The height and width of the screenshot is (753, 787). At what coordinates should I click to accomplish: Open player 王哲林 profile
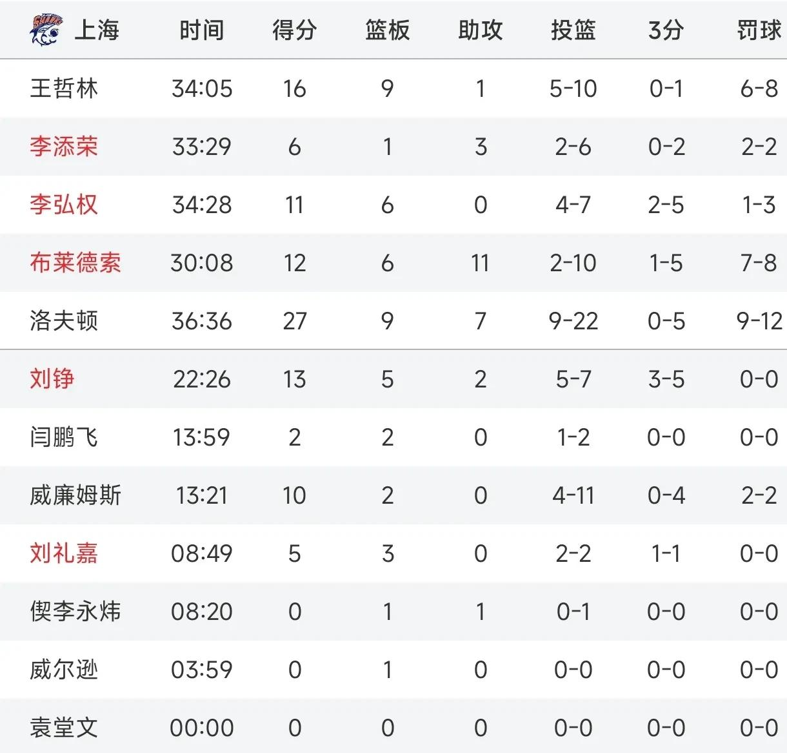(64, 88)
